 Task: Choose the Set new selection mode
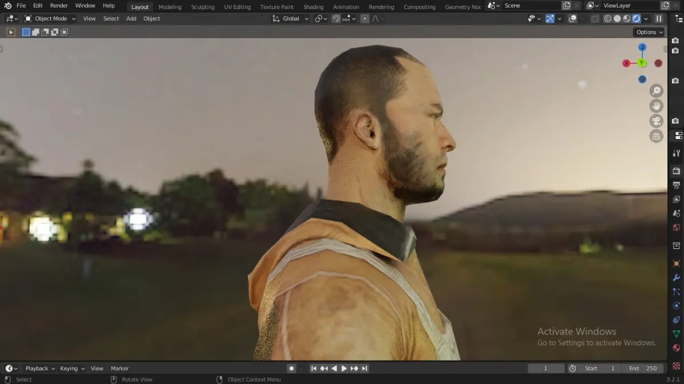26,32
